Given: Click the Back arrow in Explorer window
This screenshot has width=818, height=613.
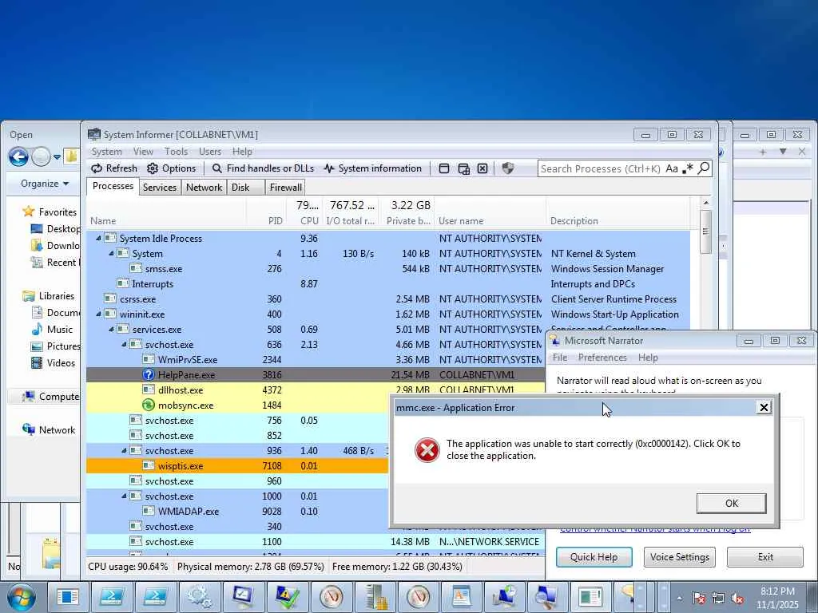Looking at the screenshot, I should 18,156.
